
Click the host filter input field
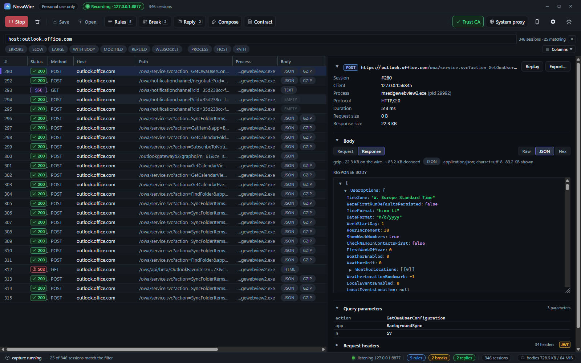(261, 39)
